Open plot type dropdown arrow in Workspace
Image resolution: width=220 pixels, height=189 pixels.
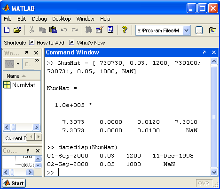tap(18, 64)
